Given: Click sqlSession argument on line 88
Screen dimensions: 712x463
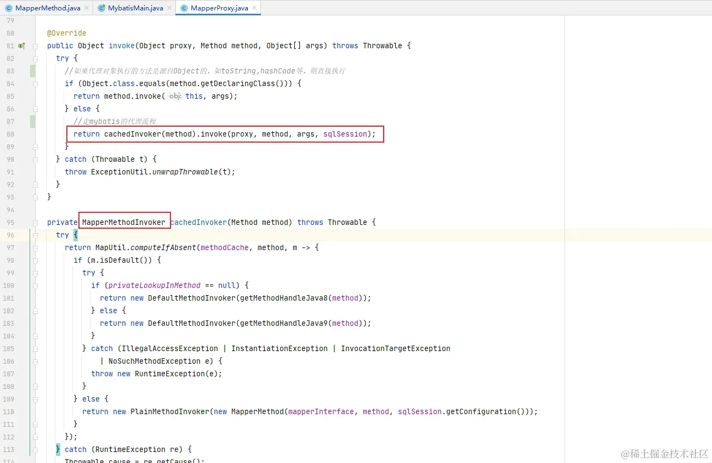Looking at the screenshot, I should pos(345,134).
